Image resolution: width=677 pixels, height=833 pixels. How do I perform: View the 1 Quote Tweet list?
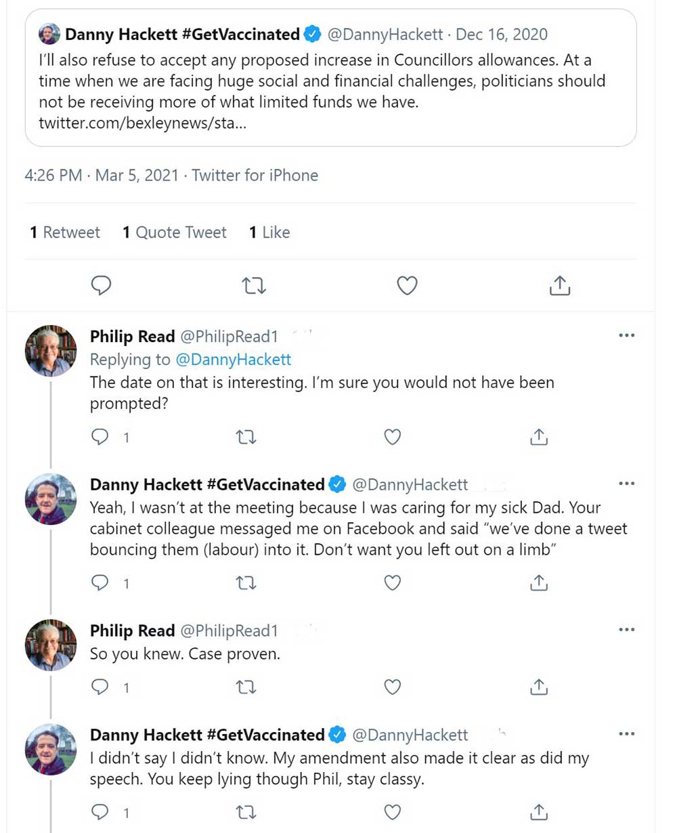175,232
